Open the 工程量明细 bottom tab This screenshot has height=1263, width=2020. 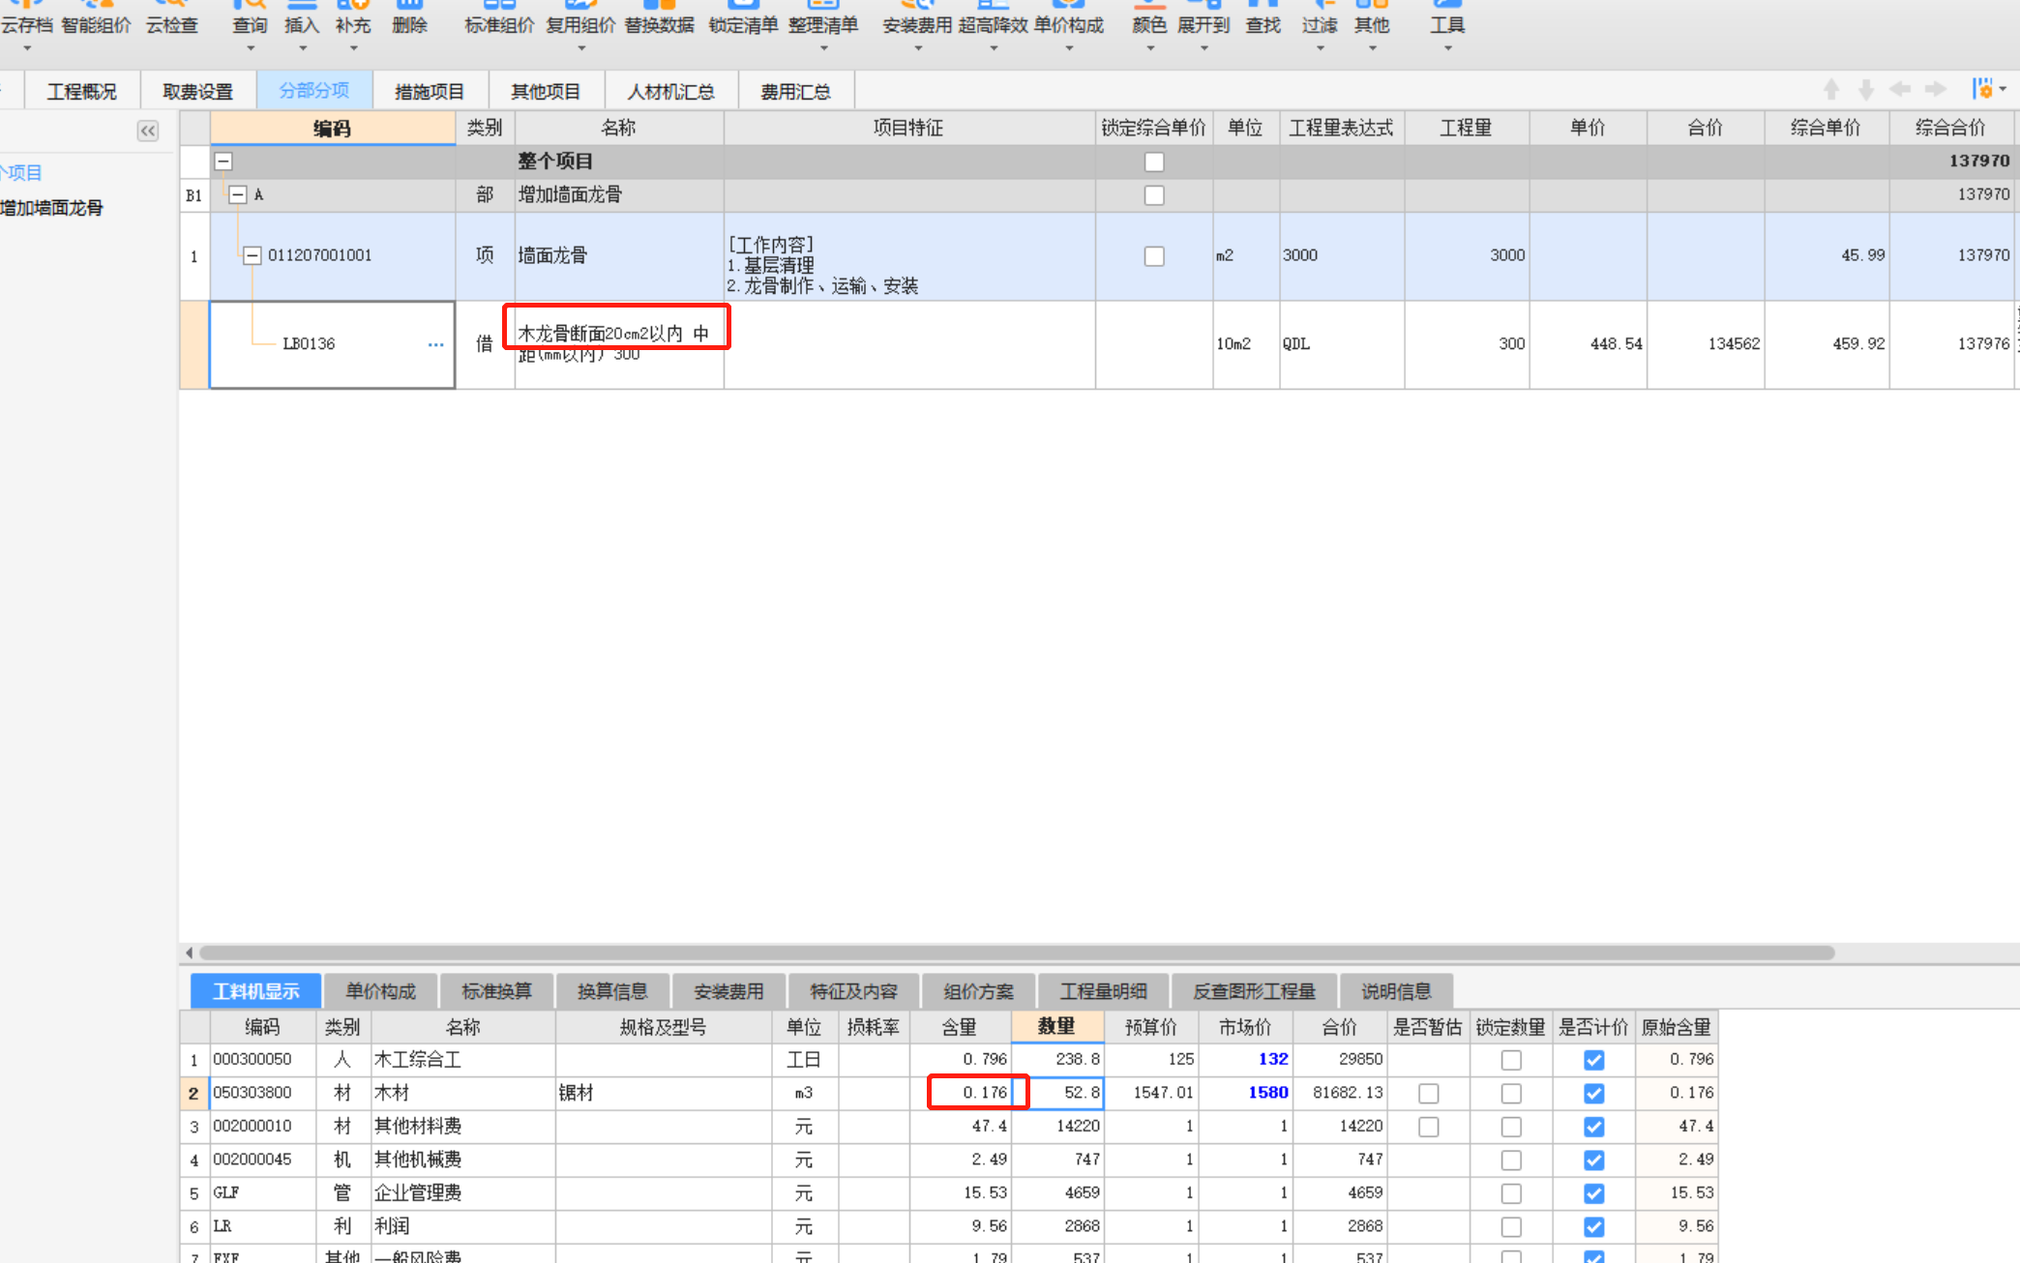coord(1103,991)
